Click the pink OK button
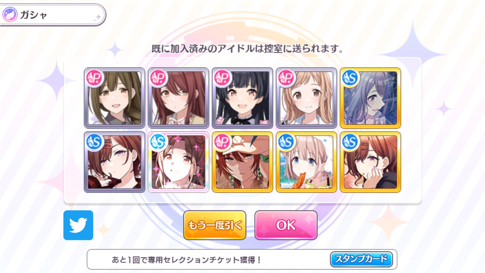Viewport: 485px width, 273px height. (x=286, y=225)
